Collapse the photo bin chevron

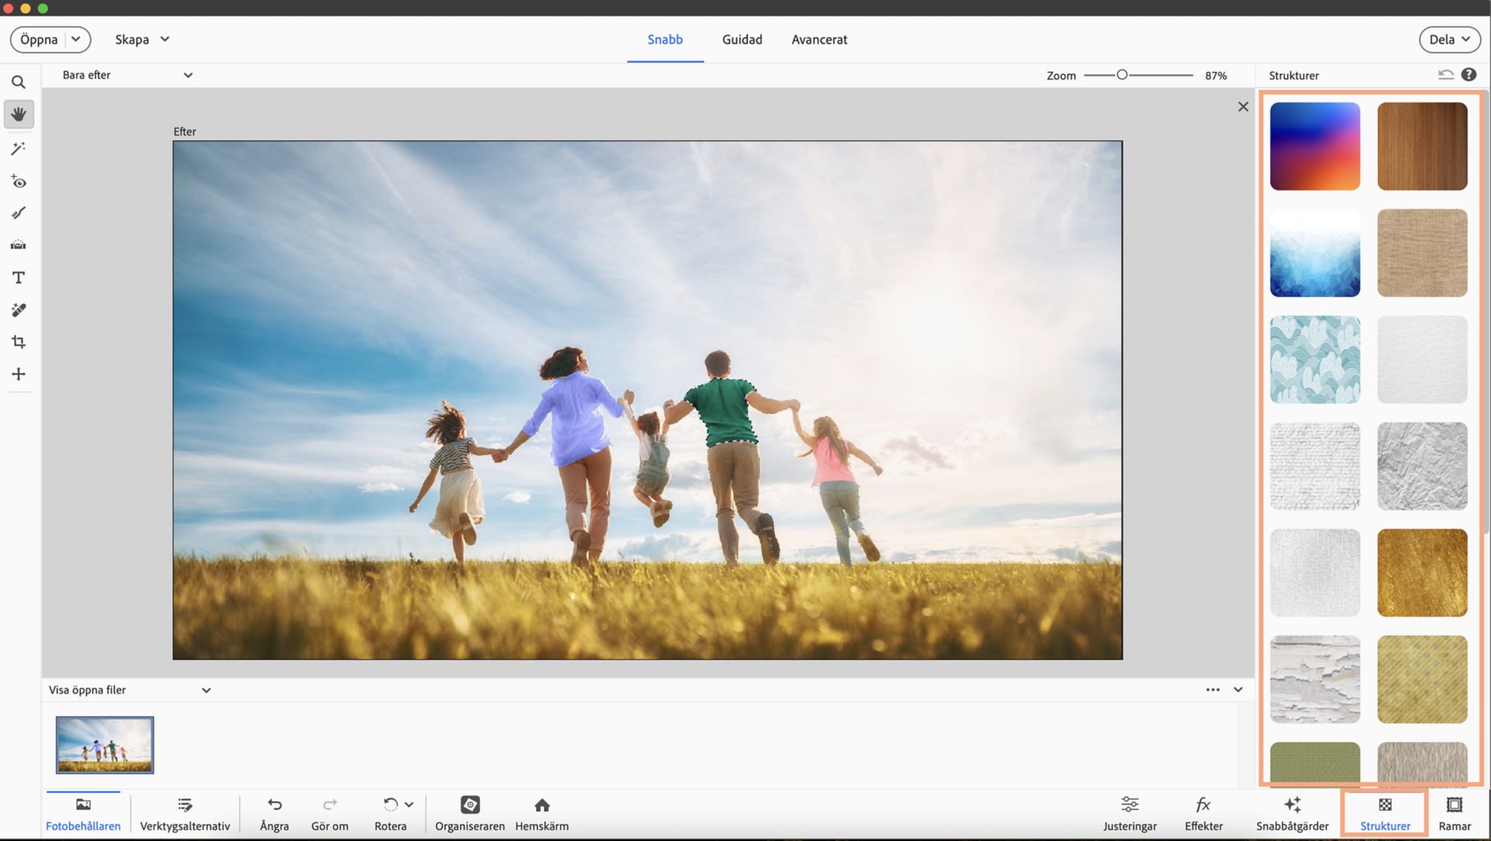click(x=1238, y=690)
